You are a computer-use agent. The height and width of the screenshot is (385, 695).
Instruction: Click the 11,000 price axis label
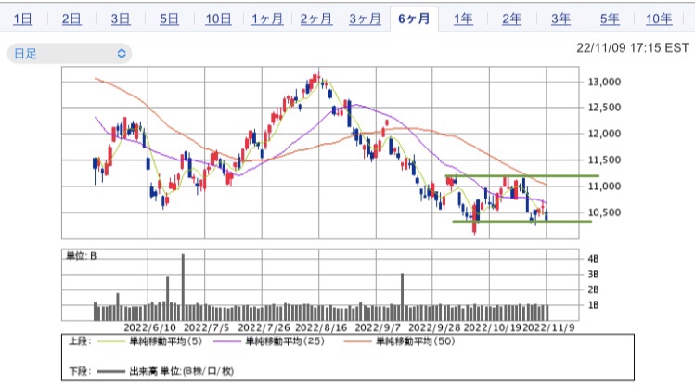point(604,186)
